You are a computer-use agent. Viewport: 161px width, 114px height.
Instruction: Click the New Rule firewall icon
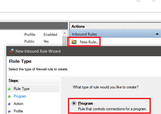click(74, 42)
